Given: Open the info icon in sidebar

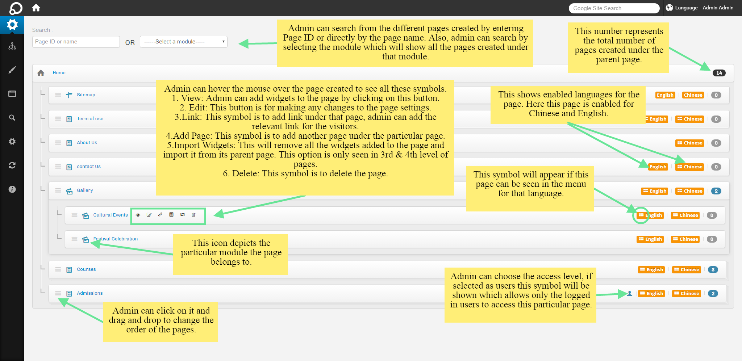Looking at the screenshot, I should coord(12,189).
